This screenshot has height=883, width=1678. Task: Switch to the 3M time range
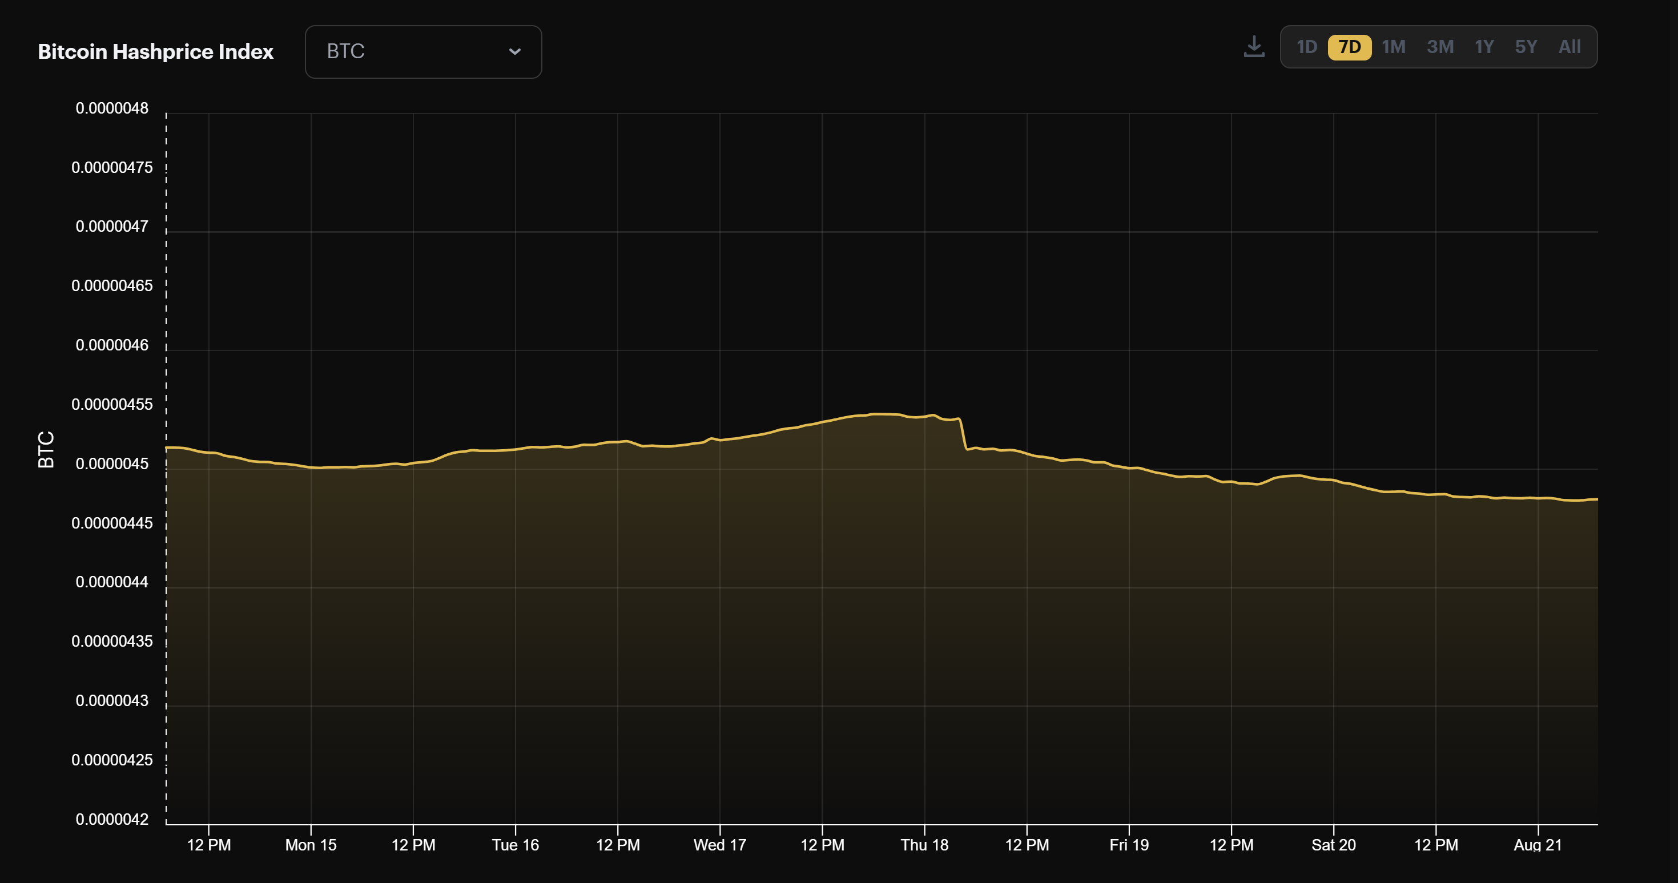click(x=1439, y=47)
